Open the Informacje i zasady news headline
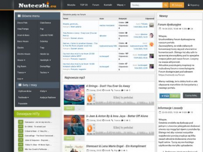The height and width of the screenshot is (152, 203). pos(170,108)
